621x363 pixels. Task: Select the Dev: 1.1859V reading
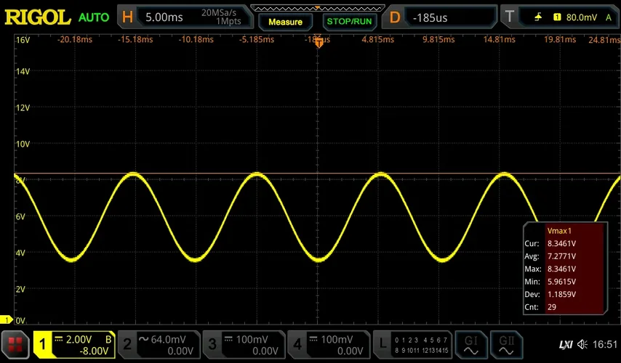(550, 294)
